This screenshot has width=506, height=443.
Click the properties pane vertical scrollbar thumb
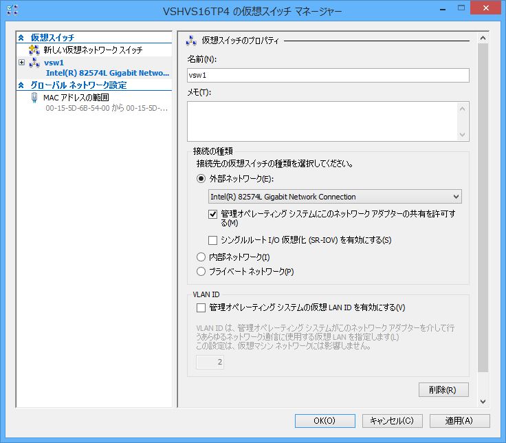point(483,208)
